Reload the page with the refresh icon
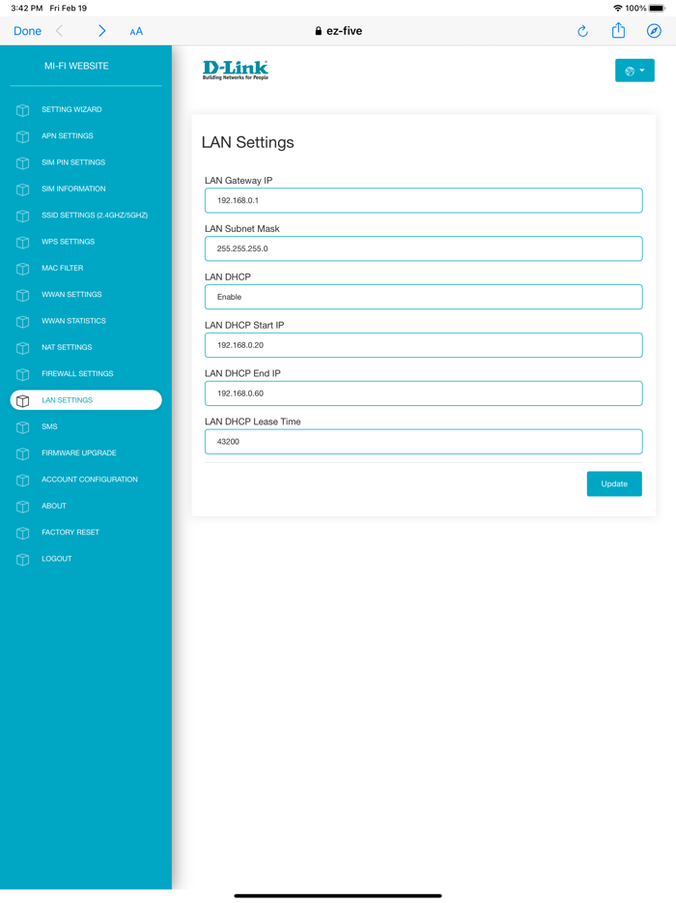This screenshot has height=903, width=676. click(582, 31)
